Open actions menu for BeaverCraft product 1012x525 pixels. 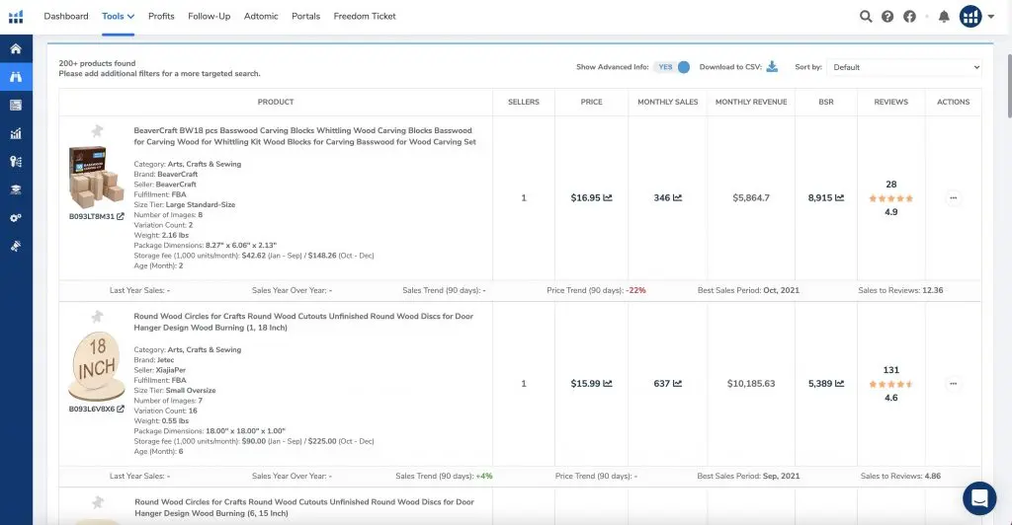[953, 197]
